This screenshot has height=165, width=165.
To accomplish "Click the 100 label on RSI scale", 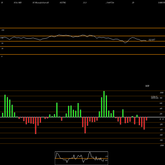I will (3, 30).
